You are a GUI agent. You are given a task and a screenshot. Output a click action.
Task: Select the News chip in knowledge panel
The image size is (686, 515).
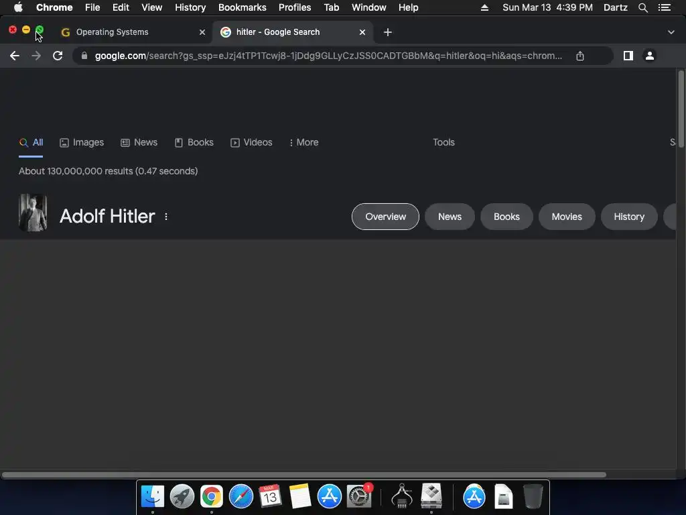(x=450, y=217)
